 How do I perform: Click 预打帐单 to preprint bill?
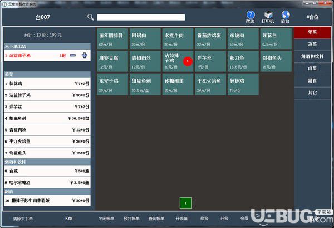pyautogui.click(x=131, y=219)
